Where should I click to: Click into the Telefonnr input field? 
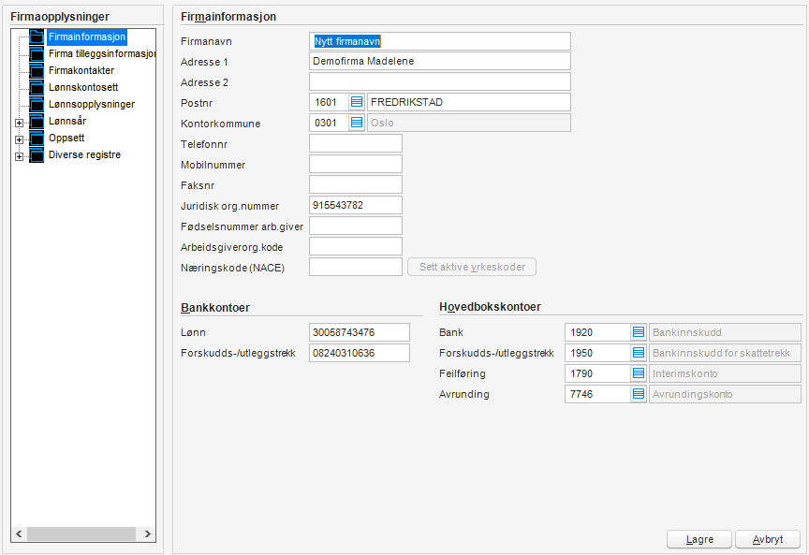[x=355, y=143]
